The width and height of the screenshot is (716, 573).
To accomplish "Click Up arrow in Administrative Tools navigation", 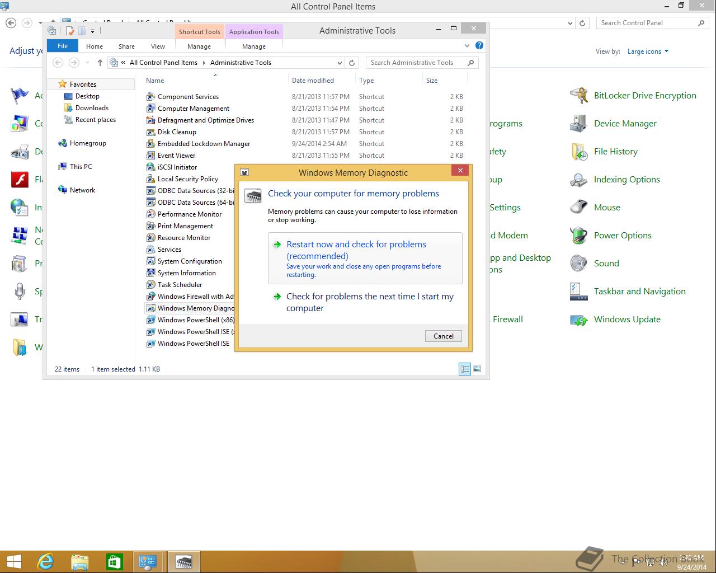I will tap(100, 63).
